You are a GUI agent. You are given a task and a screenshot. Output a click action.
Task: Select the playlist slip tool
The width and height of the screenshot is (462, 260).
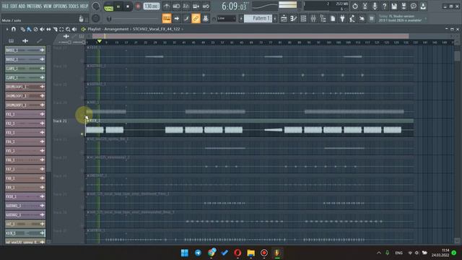coord(48,29)
